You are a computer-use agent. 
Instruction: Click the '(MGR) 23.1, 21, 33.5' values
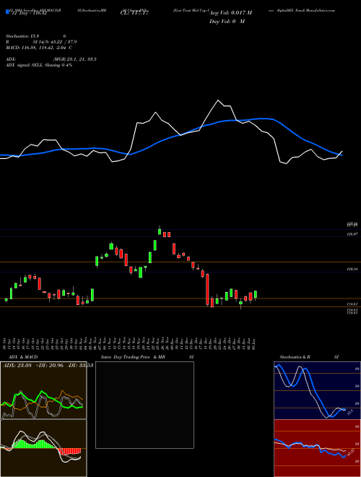(75, 59)
